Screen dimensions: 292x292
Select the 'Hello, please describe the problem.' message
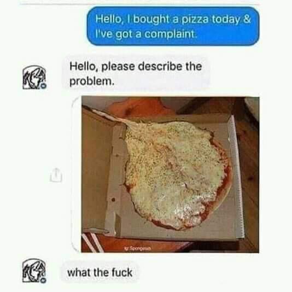136,73
